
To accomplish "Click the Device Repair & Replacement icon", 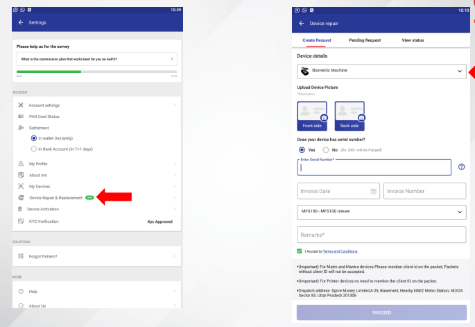I will pyautogui.click(x=21, y=198).
